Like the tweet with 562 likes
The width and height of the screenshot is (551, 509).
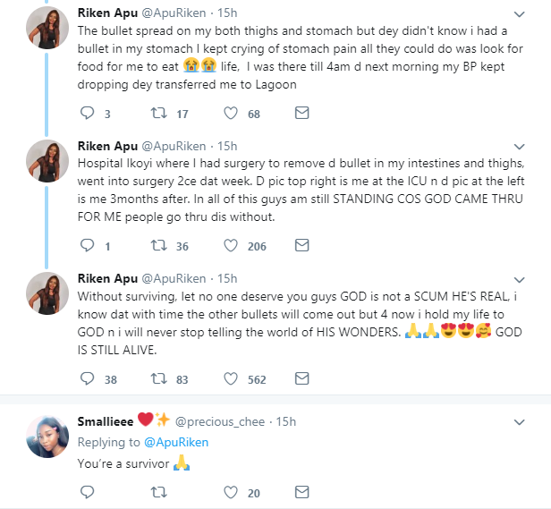[x=230, y=378]
